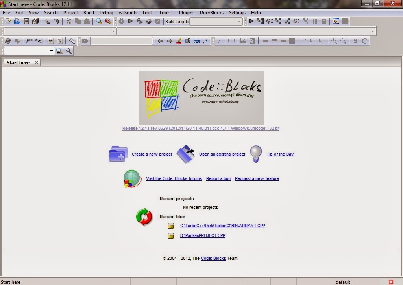Select the Start here tab
403x285 pixels.
click(x=18, y=62)
